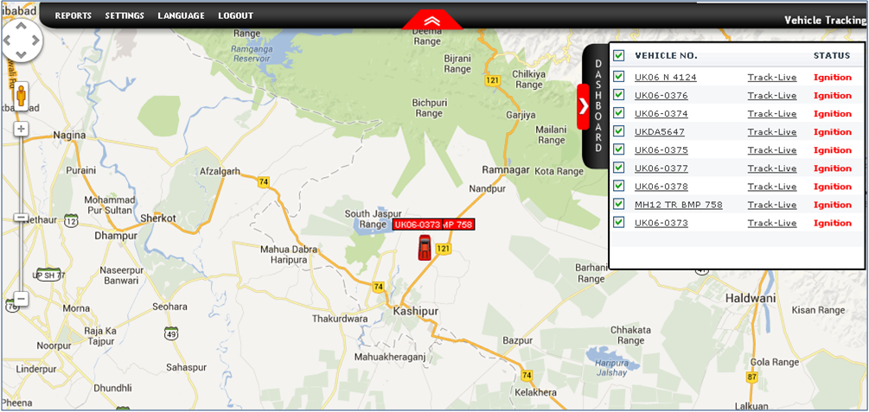Open vehicle link UK06-0377

pos(661,169)
